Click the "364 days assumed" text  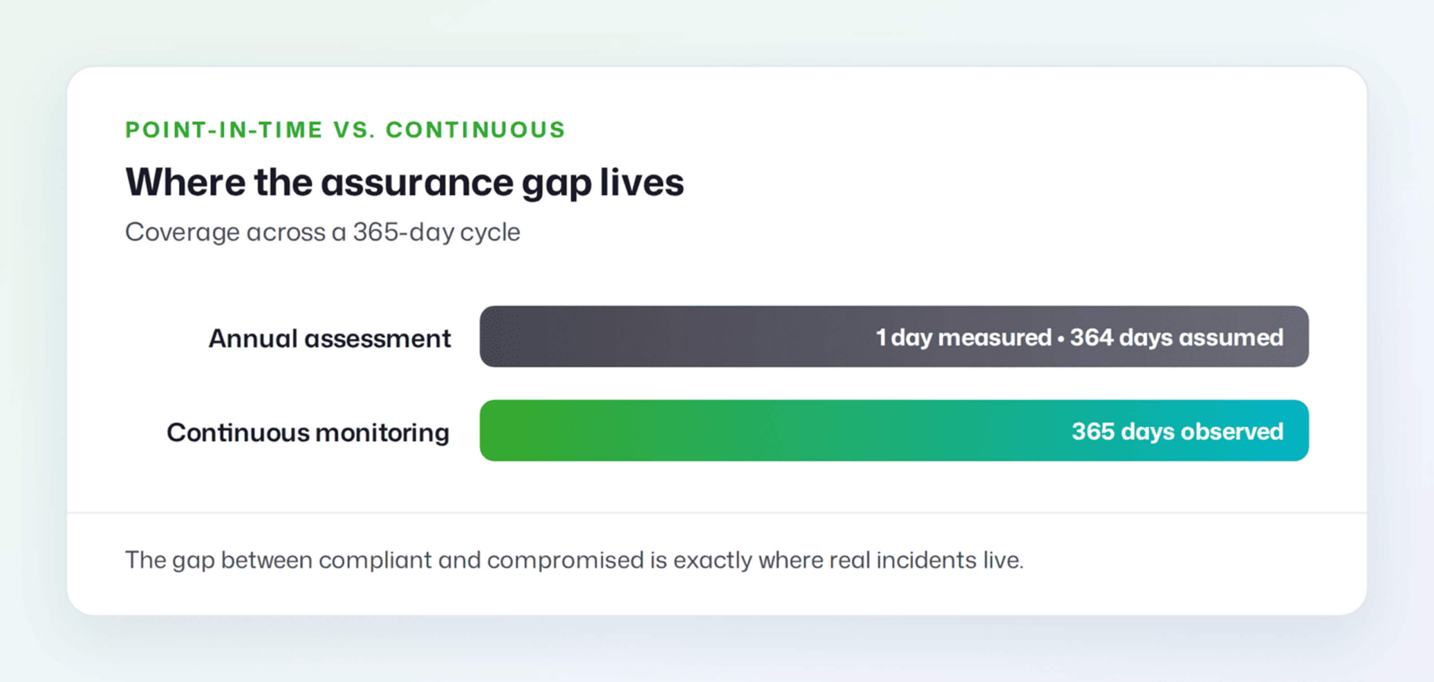pyautogui.click(x=1176, y=337)
